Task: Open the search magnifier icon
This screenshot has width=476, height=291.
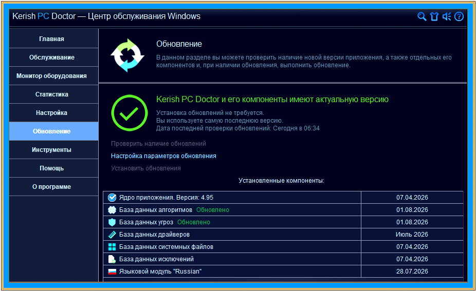Action: (x=422, y=16)
